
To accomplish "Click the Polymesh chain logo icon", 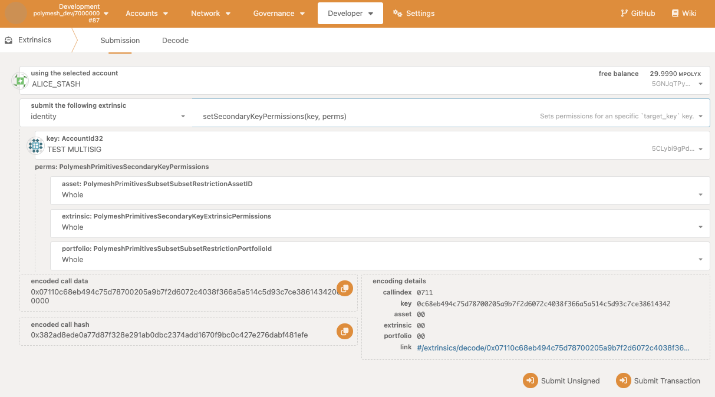I will [16, 13].
